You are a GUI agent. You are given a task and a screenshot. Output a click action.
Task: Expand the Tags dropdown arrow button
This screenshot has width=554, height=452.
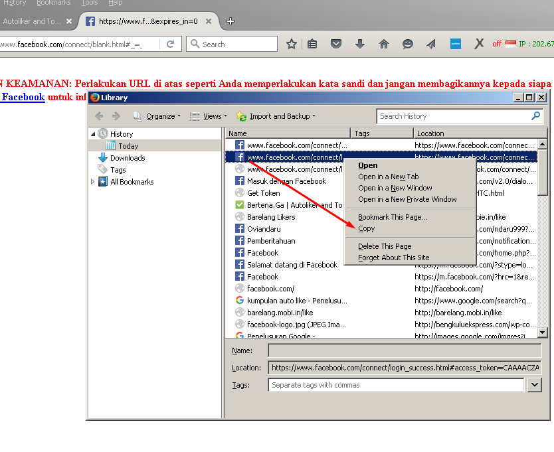(535, 385)
